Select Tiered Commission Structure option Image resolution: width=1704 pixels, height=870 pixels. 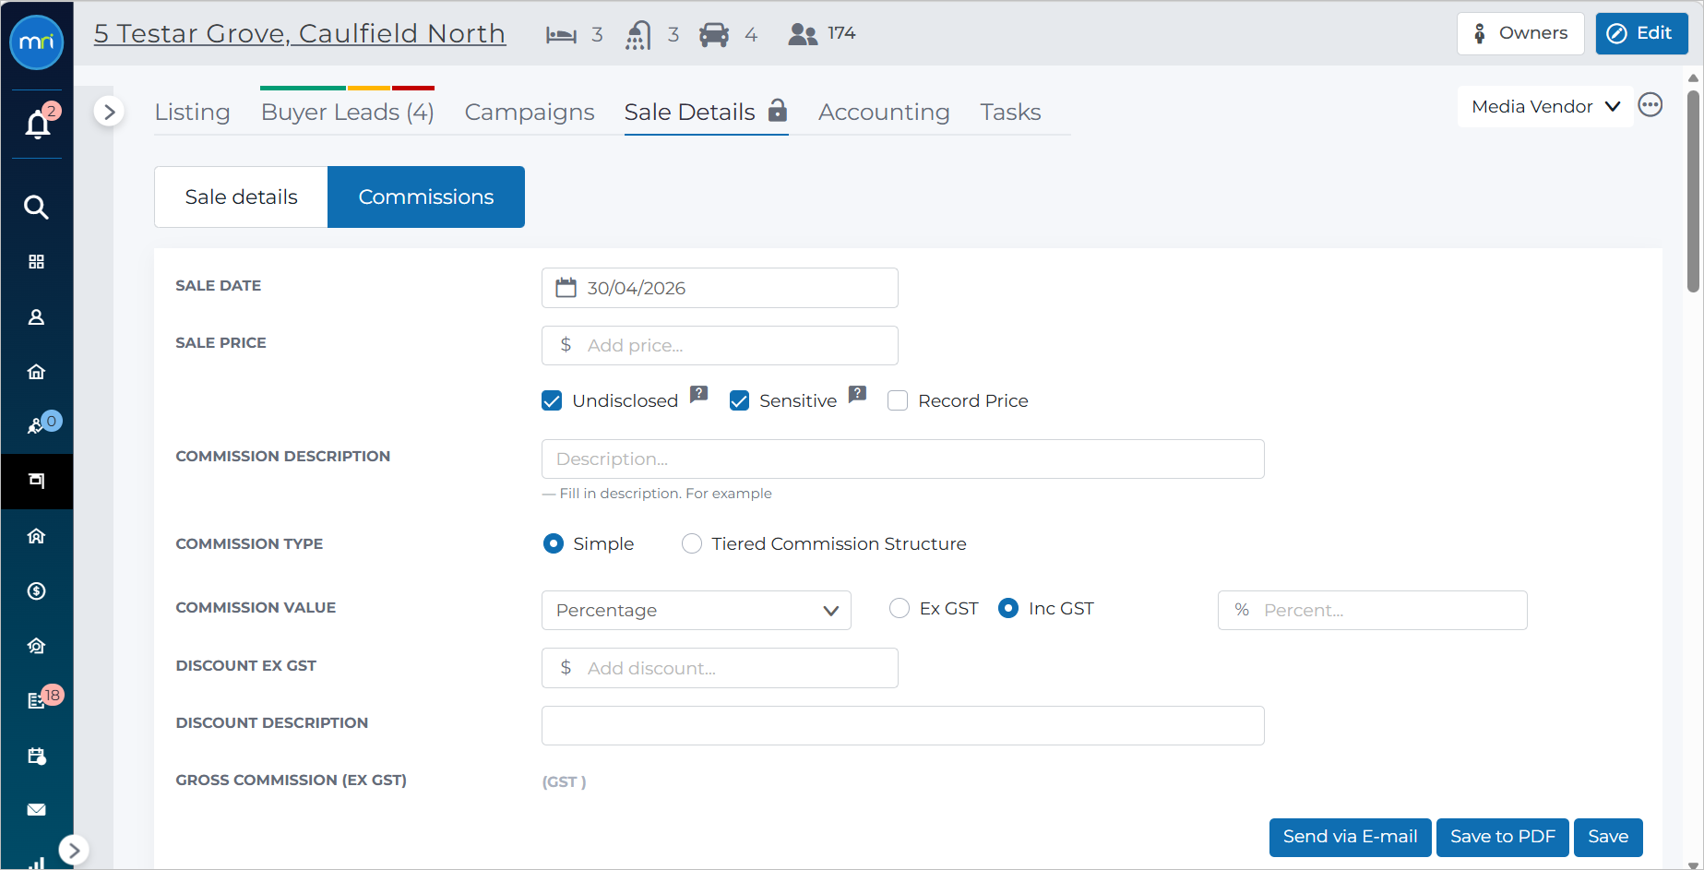click(692, 543)
